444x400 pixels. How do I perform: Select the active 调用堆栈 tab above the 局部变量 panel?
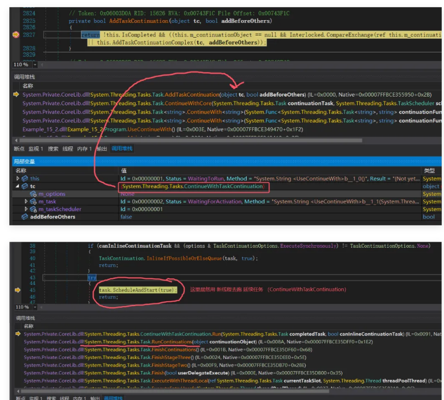(x=122, y=148)
